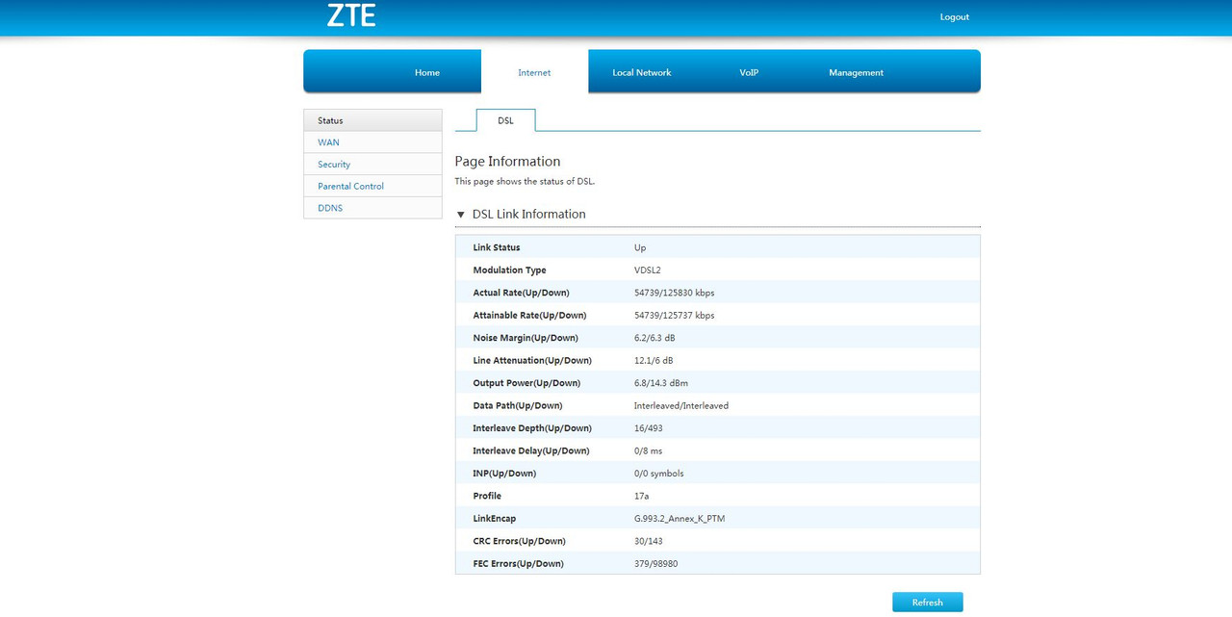The width and height of the screenshot is (1232, 617).
Task: Switch to the Local Network tab
Action: 642,72
